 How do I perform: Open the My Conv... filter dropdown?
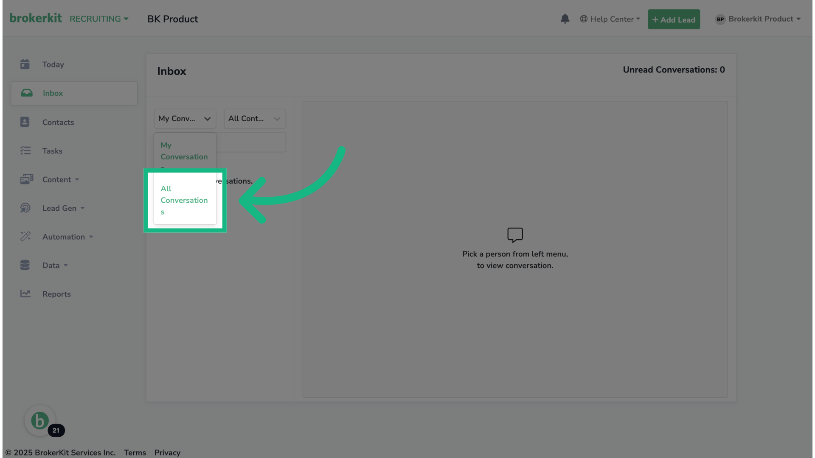185,119
